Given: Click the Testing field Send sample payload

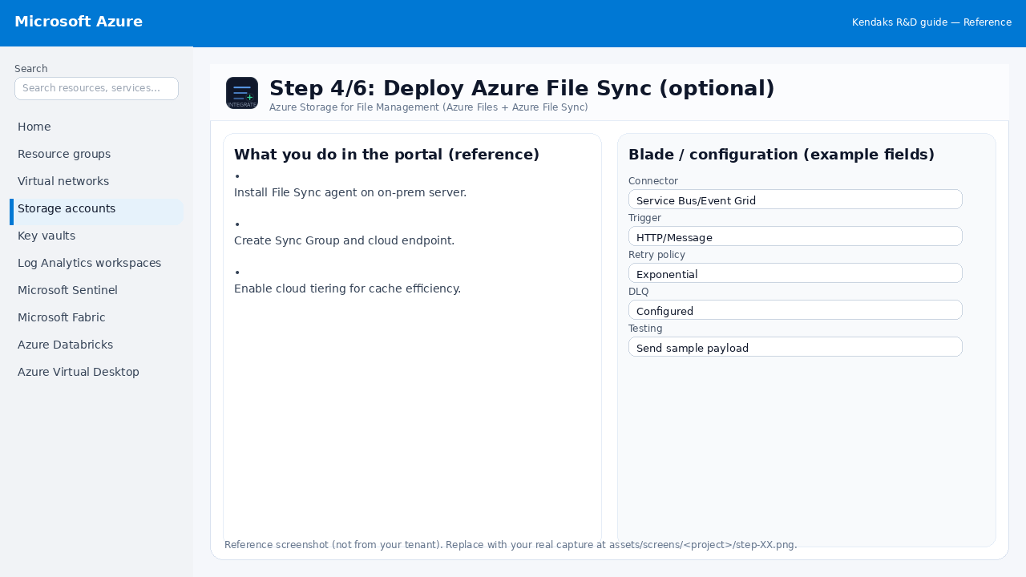Looking at the screenshot, I should [x=795, y=347].
